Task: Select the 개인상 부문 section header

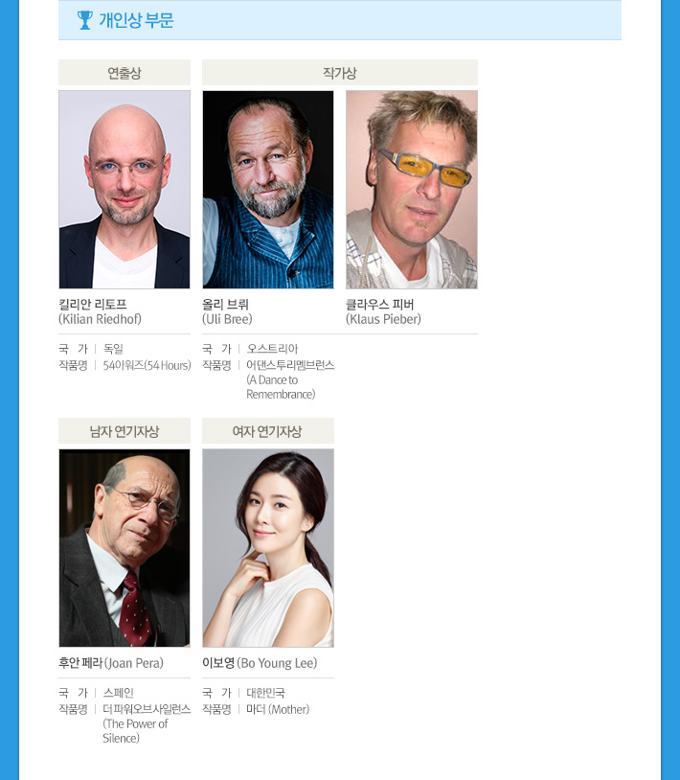Action: [x=340, y=20]
